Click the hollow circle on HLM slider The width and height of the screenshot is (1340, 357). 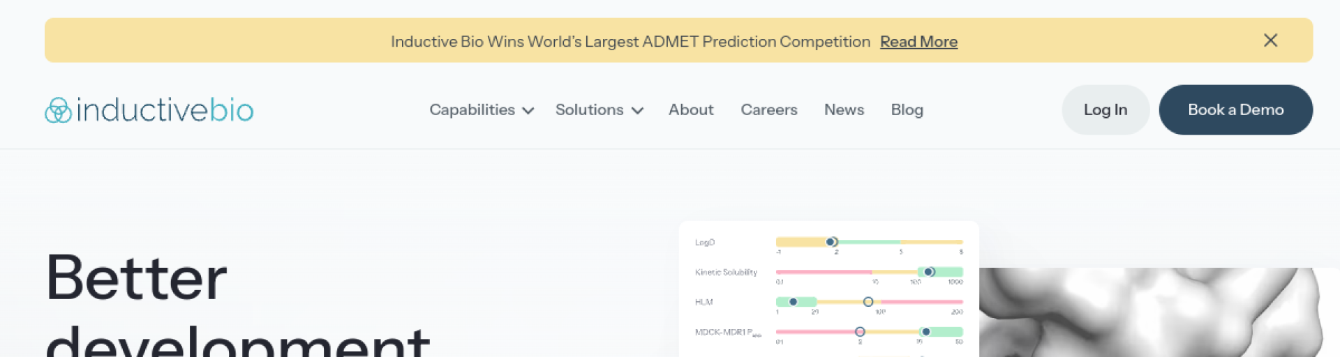[868, 302]
